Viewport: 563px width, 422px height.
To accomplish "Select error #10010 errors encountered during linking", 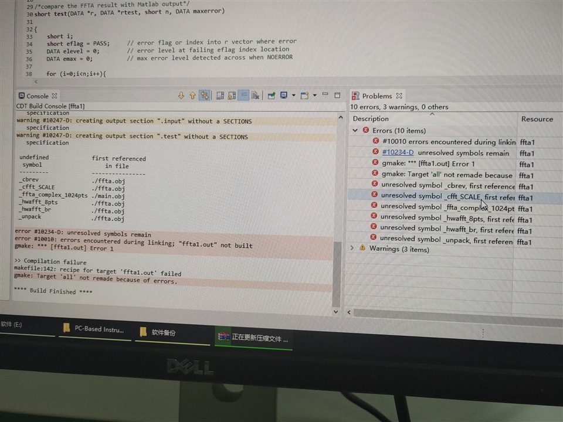I will 449,142.
